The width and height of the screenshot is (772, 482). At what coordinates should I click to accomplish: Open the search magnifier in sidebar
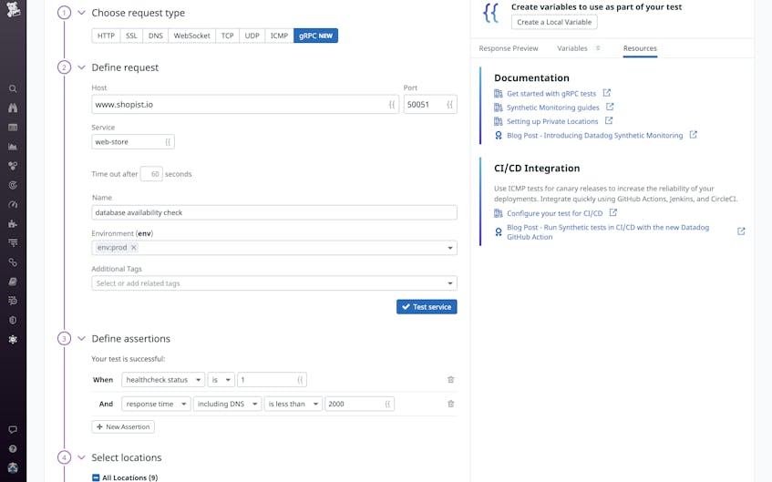tap(13, 88)
